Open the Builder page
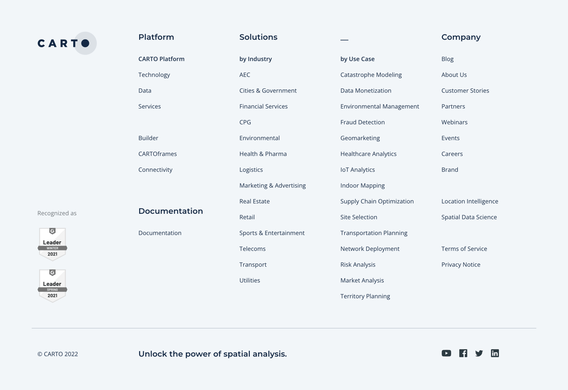Image resolution: width=568 pixels, height=390 pixels. (x=148, y=138)
